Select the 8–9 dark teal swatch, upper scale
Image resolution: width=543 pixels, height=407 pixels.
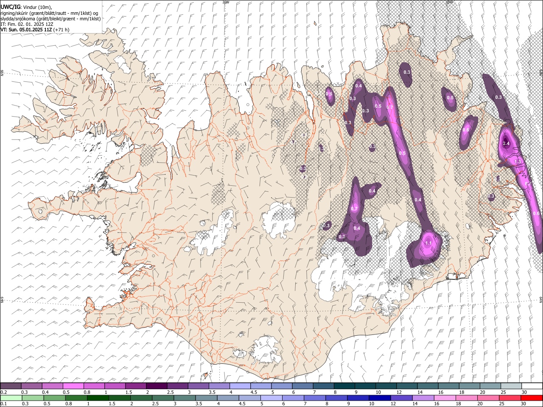344,386
